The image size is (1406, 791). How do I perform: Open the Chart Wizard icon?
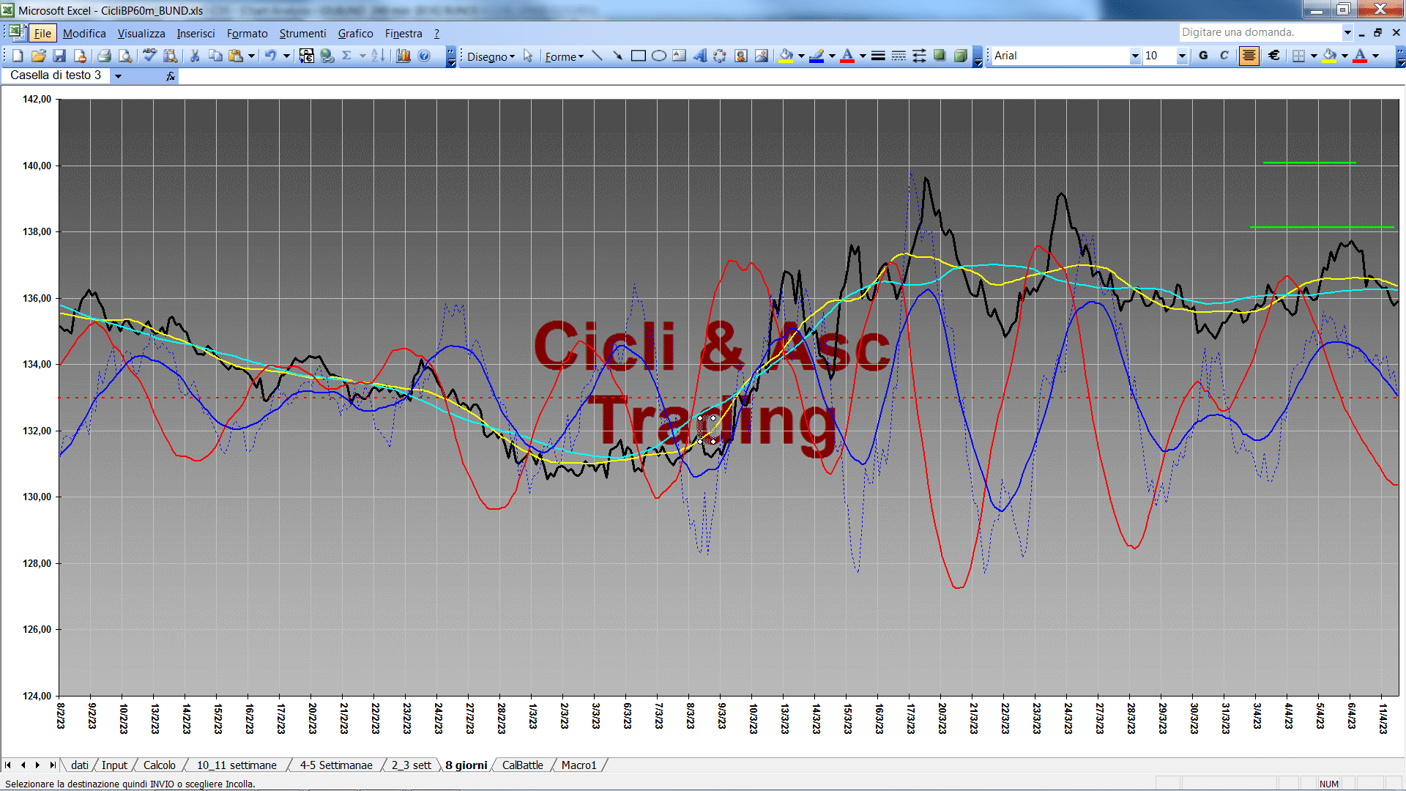point(403,56)
